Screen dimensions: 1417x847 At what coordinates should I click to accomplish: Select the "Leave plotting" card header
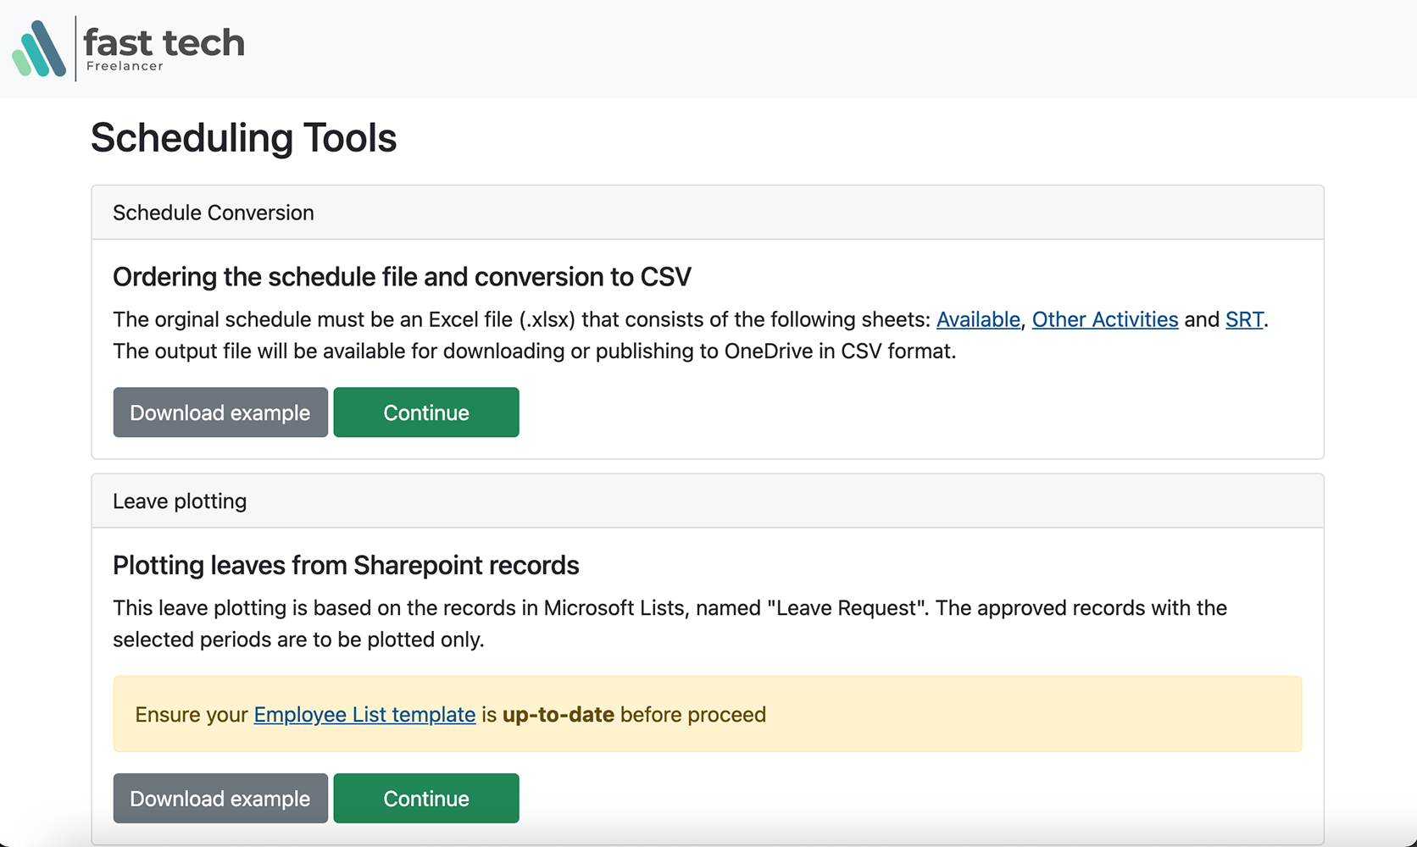point(180,501)
